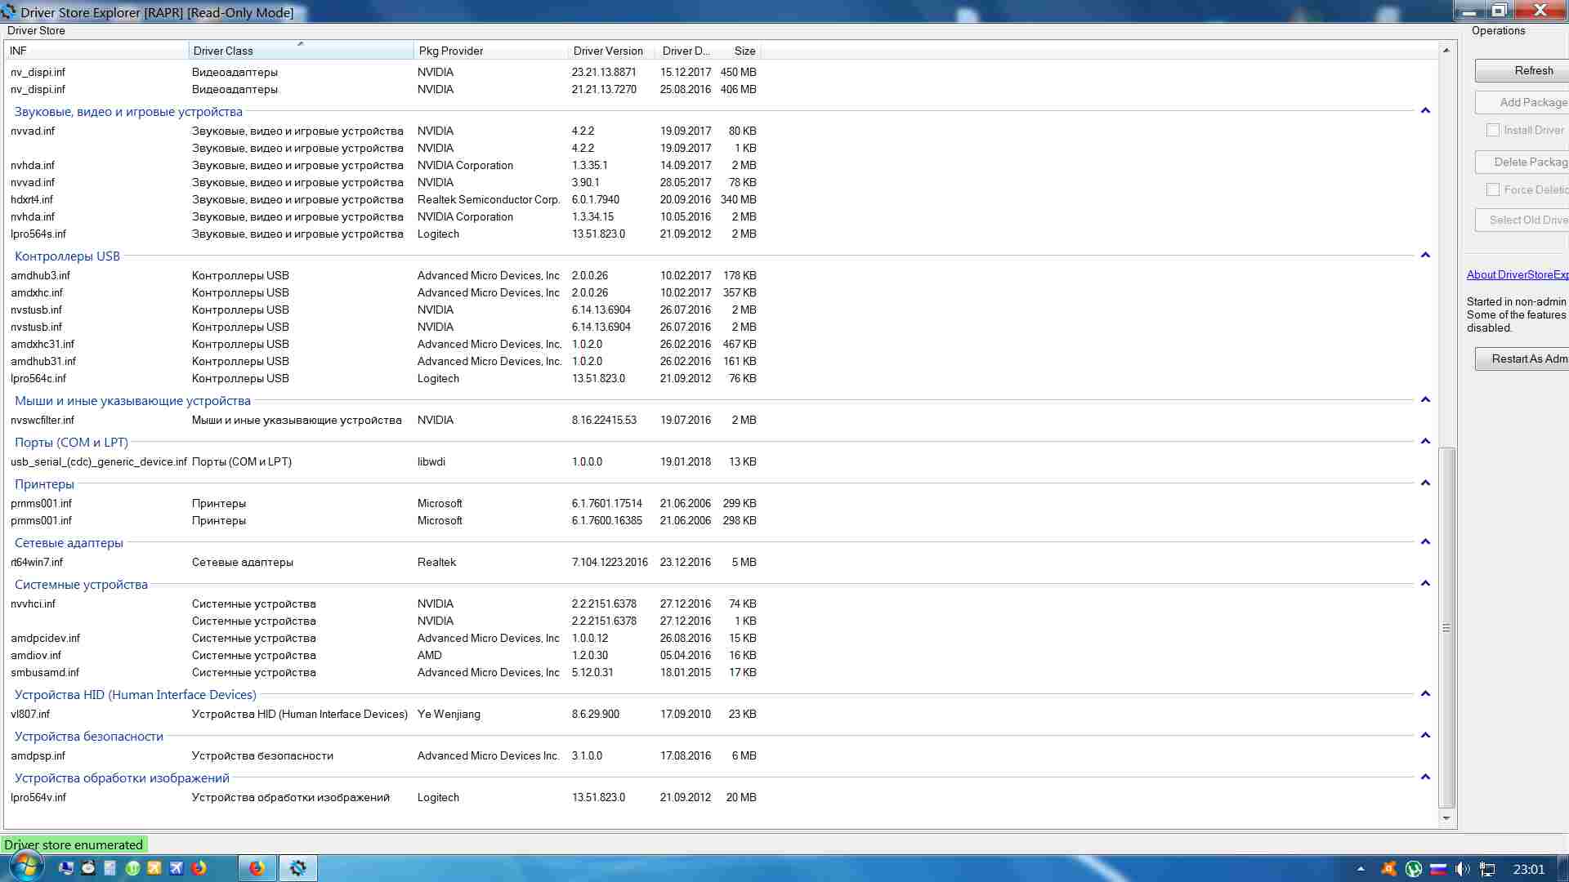The width and height of the screenshot is (1569, 882).
Task: Collapse the Устройства безопасности group
Action: (x=1425, y=736)
